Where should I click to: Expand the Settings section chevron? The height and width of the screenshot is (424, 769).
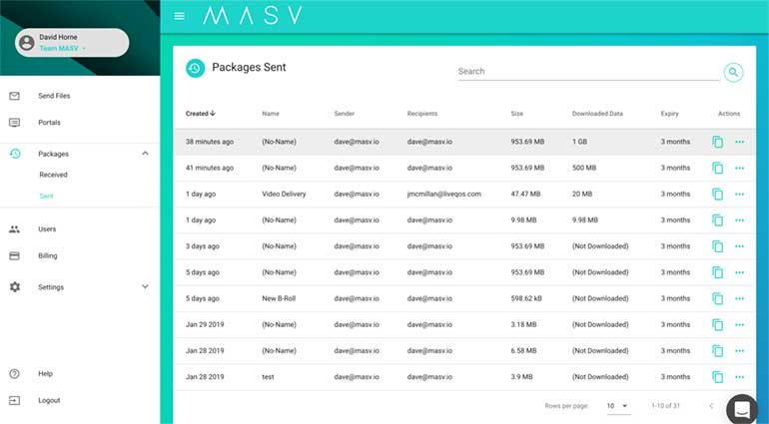(145, 287)
